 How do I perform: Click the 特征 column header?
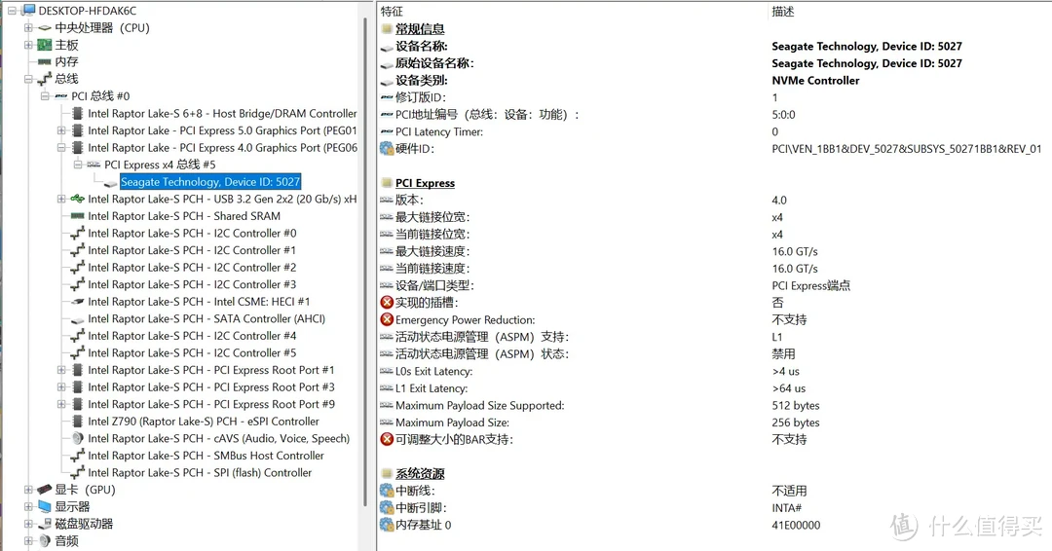pyautogui.click(x=392, y=12)
